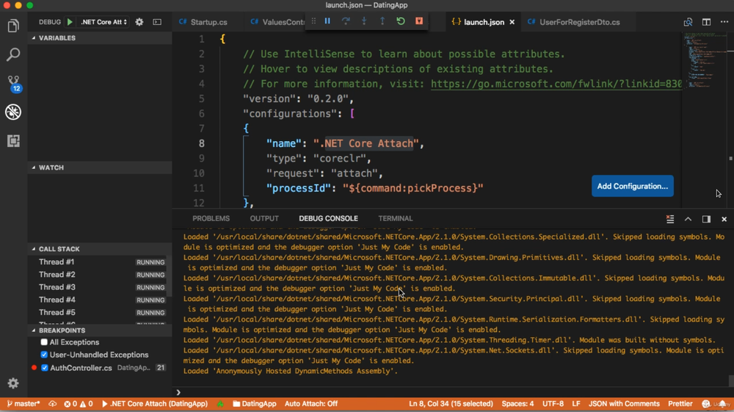Open the Debug view icon in activity bar

point(13,112)
